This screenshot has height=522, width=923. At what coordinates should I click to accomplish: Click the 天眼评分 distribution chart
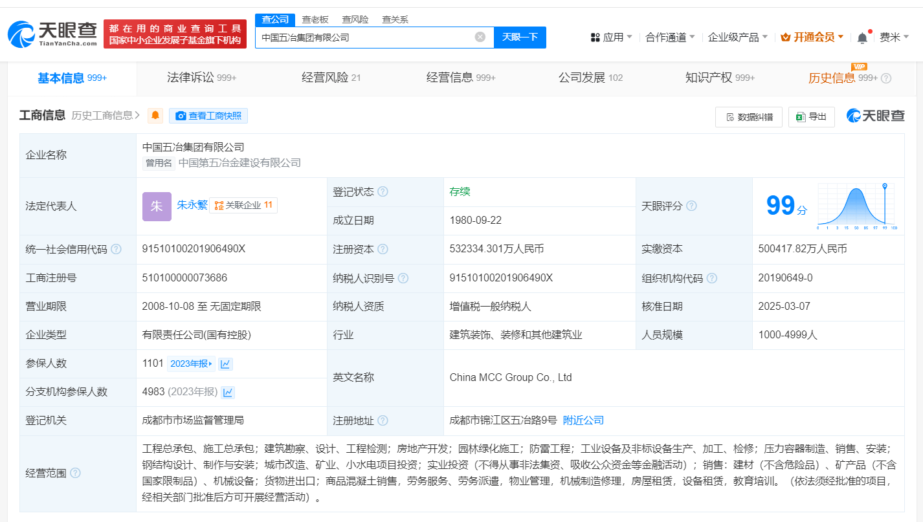click(857, 206)
